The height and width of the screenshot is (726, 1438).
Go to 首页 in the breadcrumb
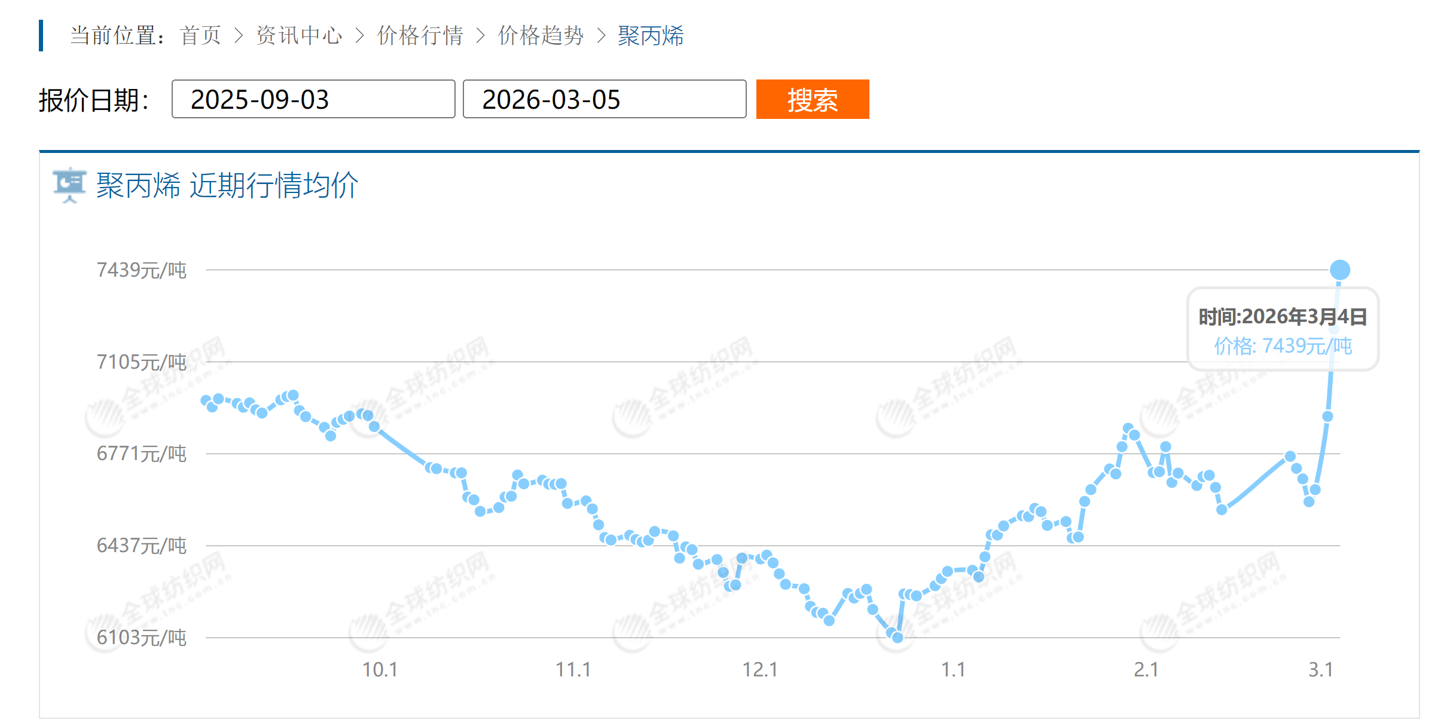coord(200,36)
